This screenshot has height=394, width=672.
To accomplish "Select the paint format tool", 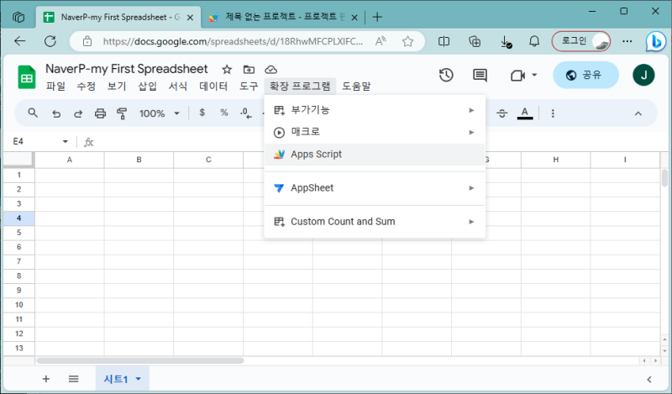I will pos(122,113).
